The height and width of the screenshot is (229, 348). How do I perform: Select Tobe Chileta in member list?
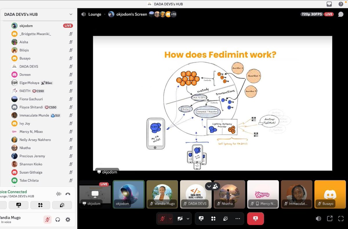(x=42, y=180)
